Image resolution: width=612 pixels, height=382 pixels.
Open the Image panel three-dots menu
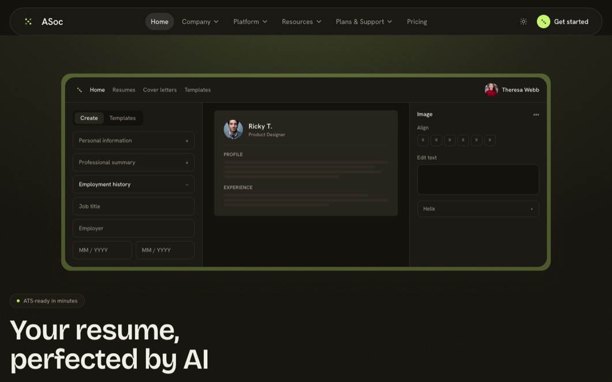(536, 114)
